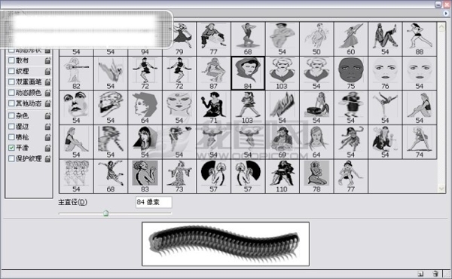452x279 pixels.
Task: Click the create new brush icon
Action: [420, 274]
